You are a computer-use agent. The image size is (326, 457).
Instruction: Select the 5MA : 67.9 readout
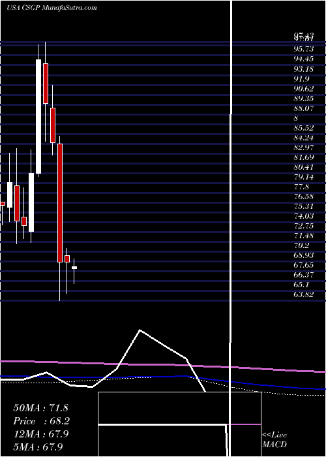pyautogui.click(x=38, y=447)
